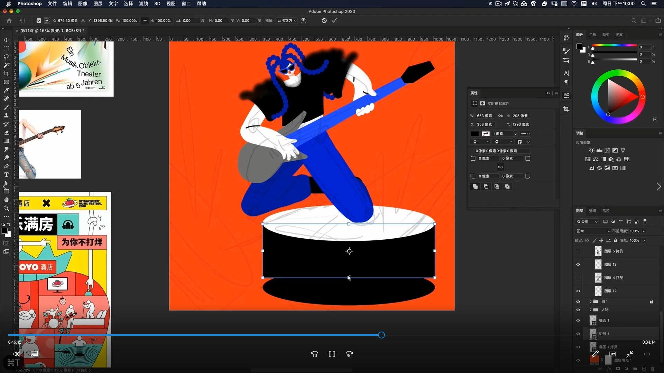Select the Horizontal Type tool
Image resolution: width=664 pixels, height=373 pixels.
(x=6, y=174)
